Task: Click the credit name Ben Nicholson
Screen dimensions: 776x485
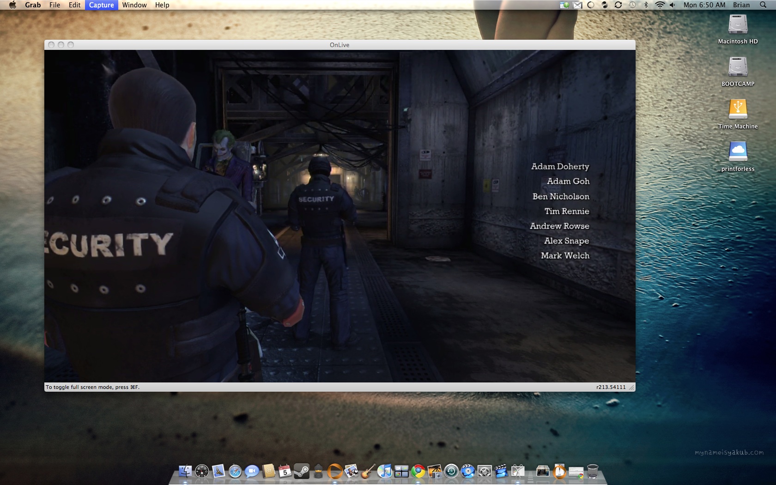Action: click(x=561, y=196)
